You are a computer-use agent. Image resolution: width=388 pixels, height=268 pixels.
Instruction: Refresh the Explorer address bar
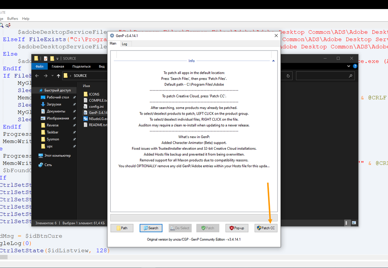pos(288,76)
